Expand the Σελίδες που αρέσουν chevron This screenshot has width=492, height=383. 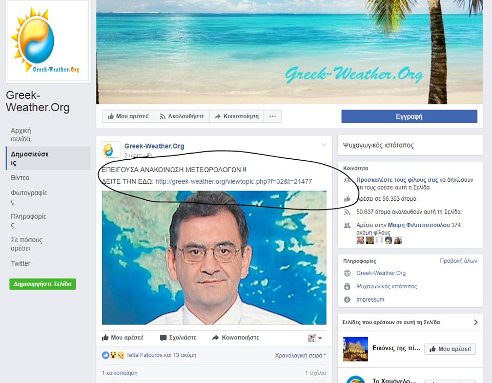point(476,322)
